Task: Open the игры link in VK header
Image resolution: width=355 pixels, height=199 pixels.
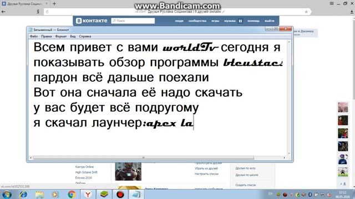Action: click(x=215, y=21)
